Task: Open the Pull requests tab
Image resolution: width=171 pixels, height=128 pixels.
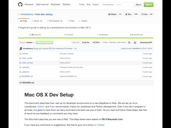Action: pos(55,21)
